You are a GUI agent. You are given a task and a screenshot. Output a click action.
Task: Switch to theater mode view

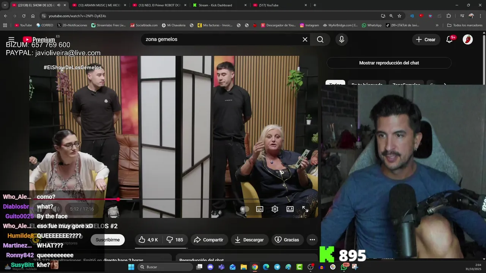tap(290, 209)
